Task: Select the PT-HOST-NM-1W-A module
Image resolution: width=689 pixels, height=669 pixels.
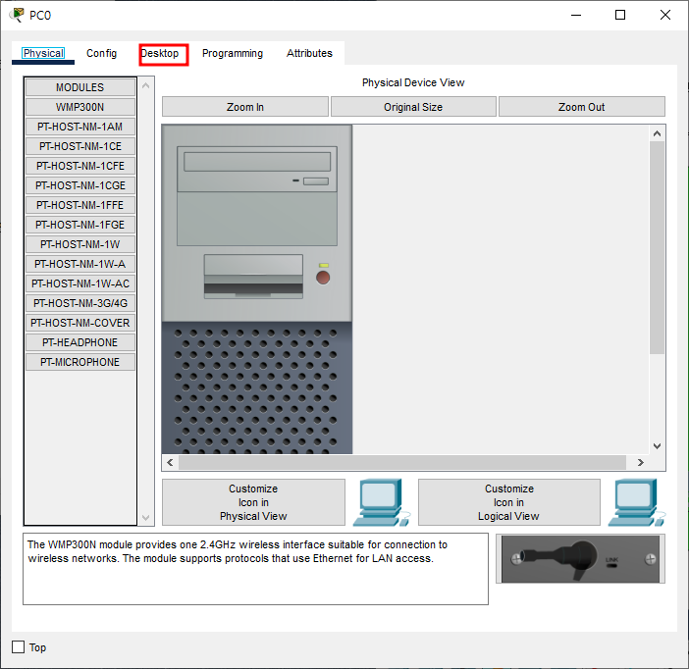Action: point(79,264)
